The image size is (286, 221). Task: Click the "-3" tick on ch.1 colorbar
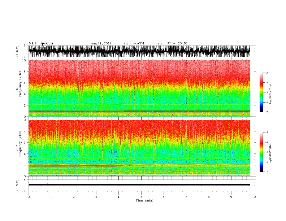point(266,73)
